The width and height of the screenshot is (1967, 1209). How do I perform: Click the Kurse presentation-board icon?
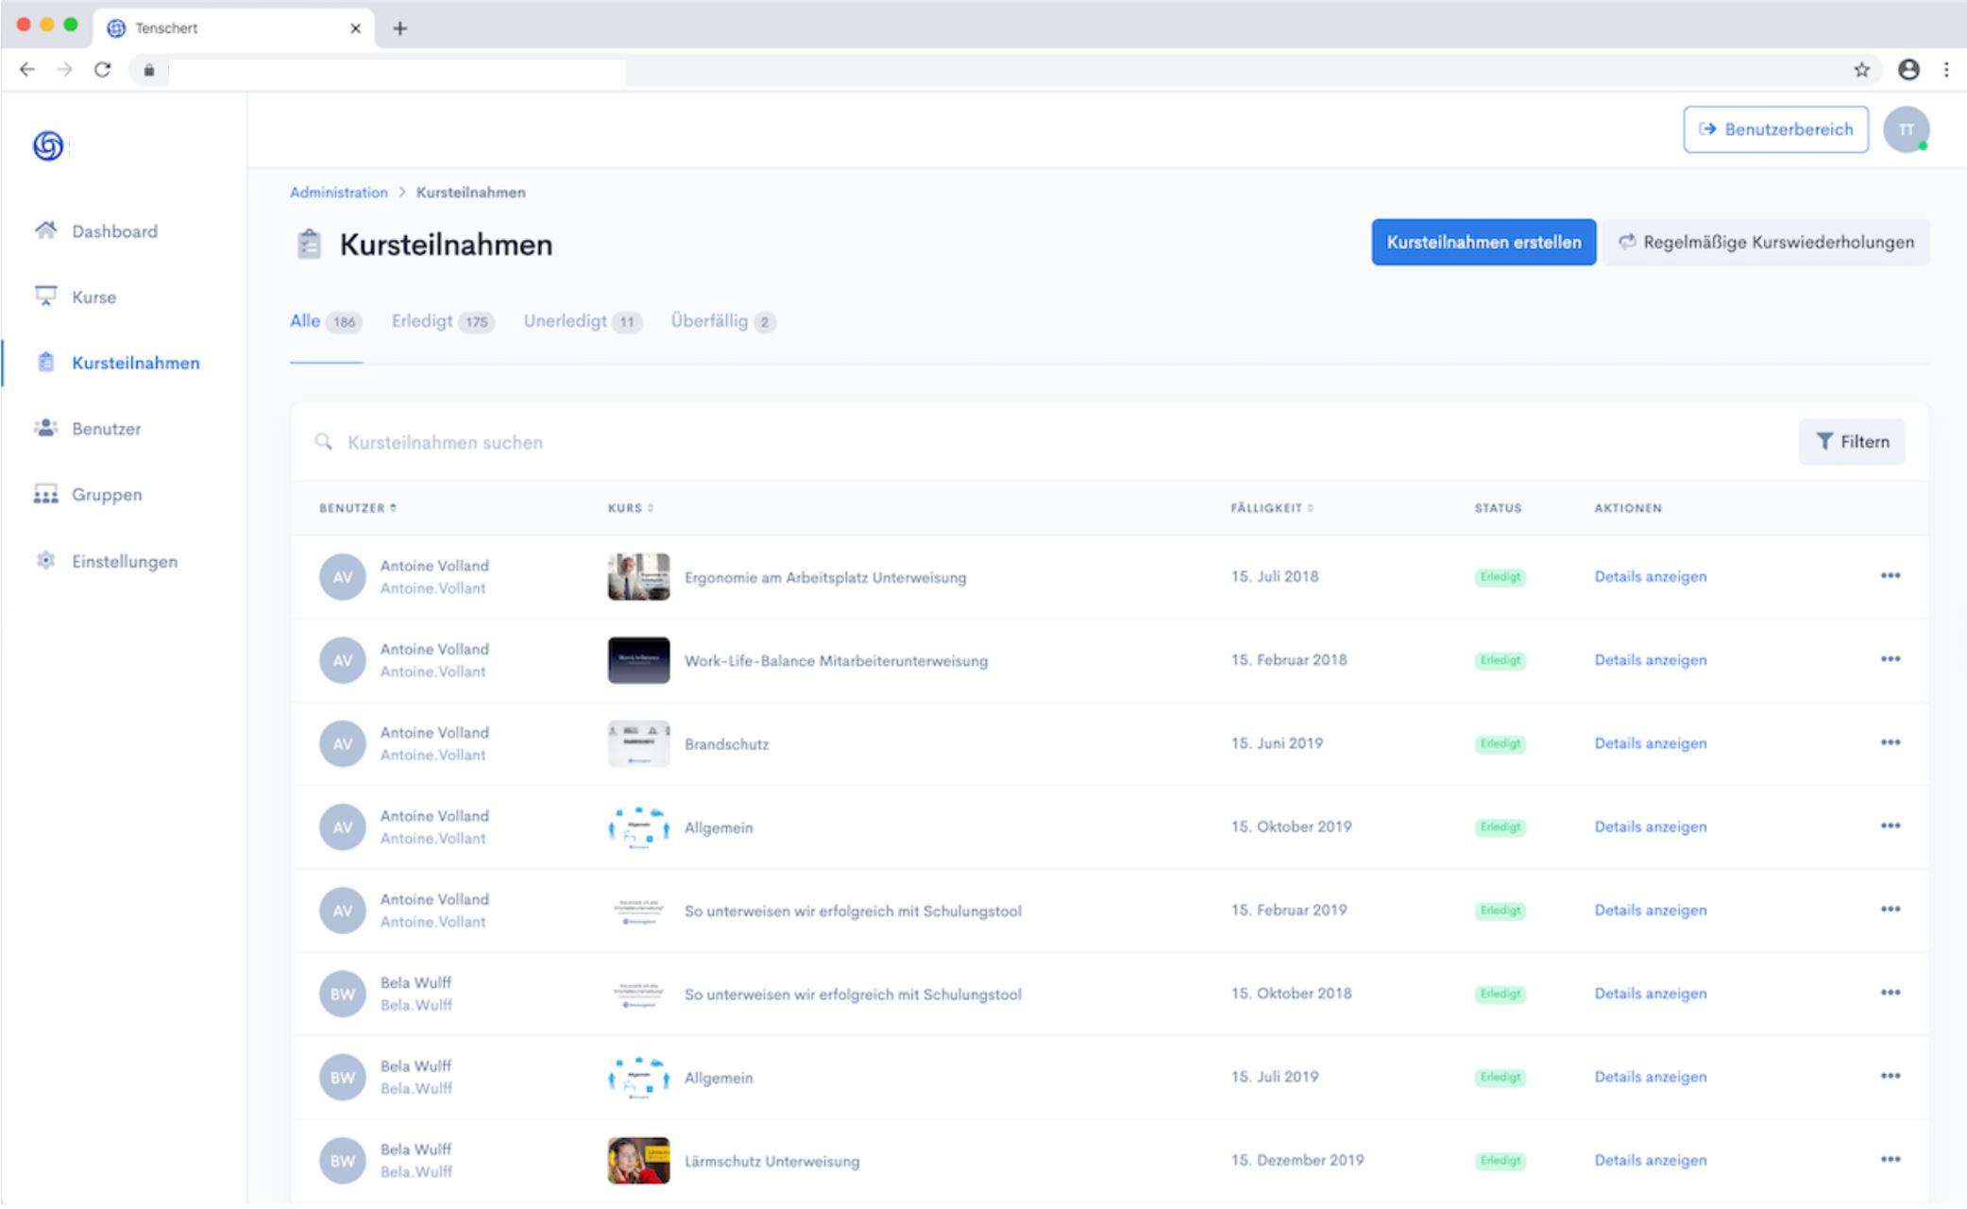click(x=45, y=297)
